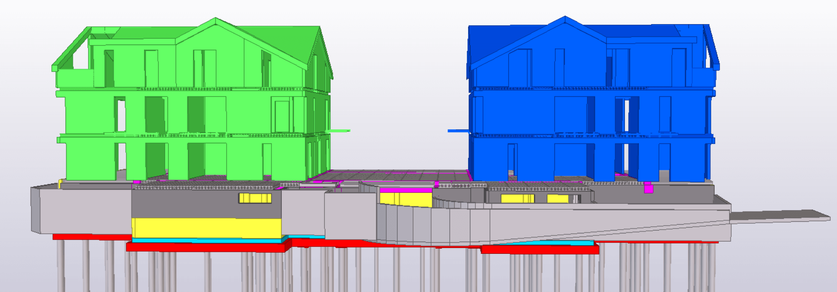The height and width of the screenshot is (292, 837).
Task: Select the blue beam protruding from blue building
Action: coord(459,131)
